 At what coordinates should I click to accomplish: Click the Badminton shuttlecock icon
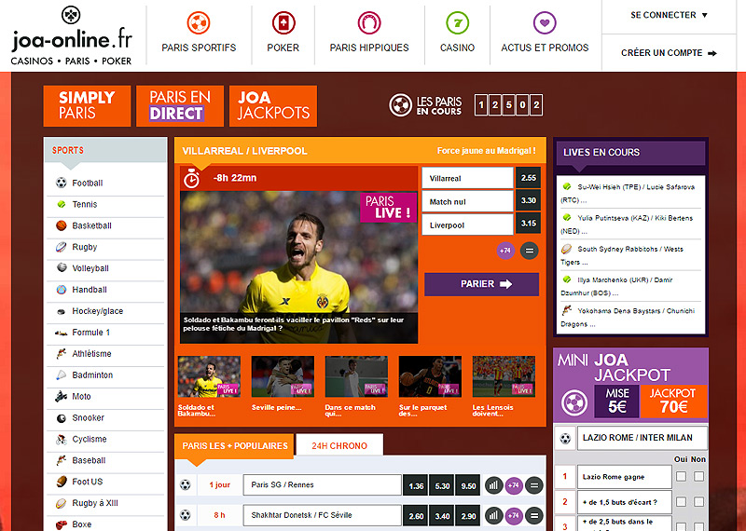tap(62, 375)
